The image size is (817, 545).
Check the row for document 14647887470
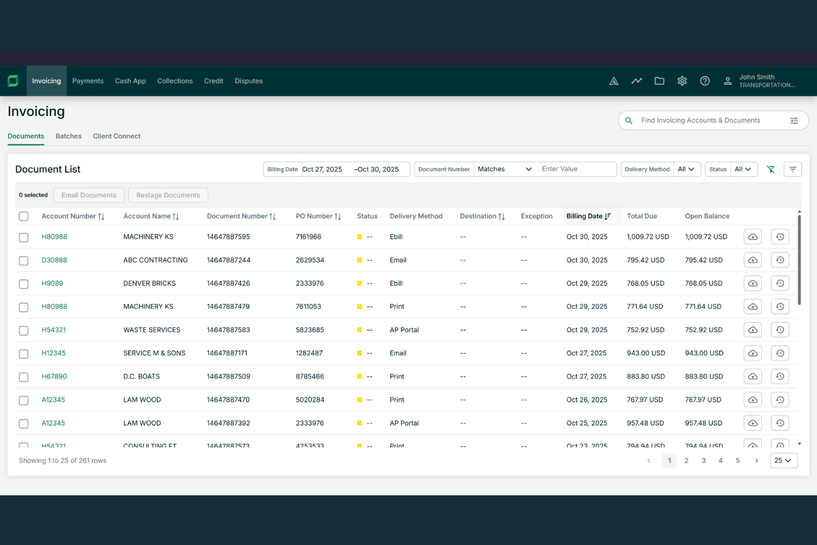tap(24, 400)
